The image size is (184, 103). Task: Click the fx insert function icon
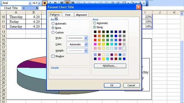37,8
